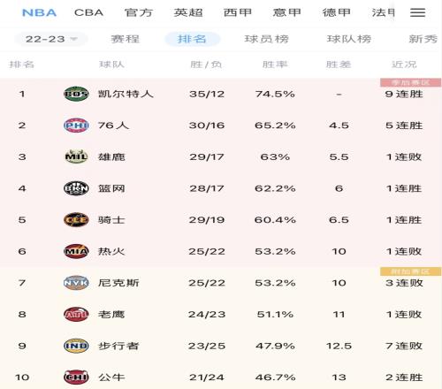The image size is (442, 389).
Task: Click the 胜率 column header
Action: pos(275,65)
